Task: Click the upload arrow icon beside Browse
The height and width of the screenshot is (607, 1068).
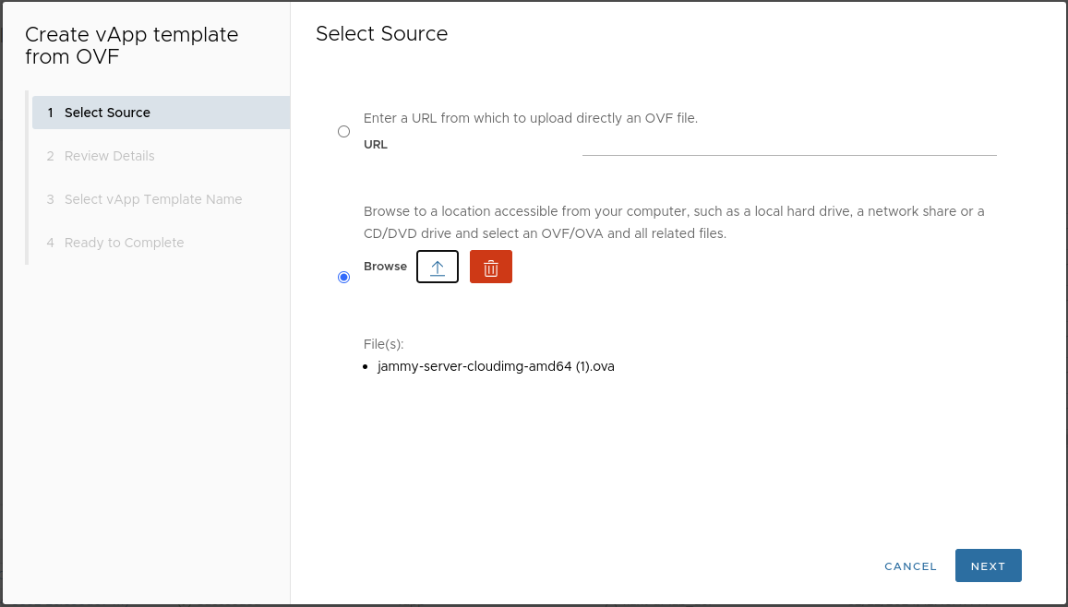Action: tap(438, 267)
